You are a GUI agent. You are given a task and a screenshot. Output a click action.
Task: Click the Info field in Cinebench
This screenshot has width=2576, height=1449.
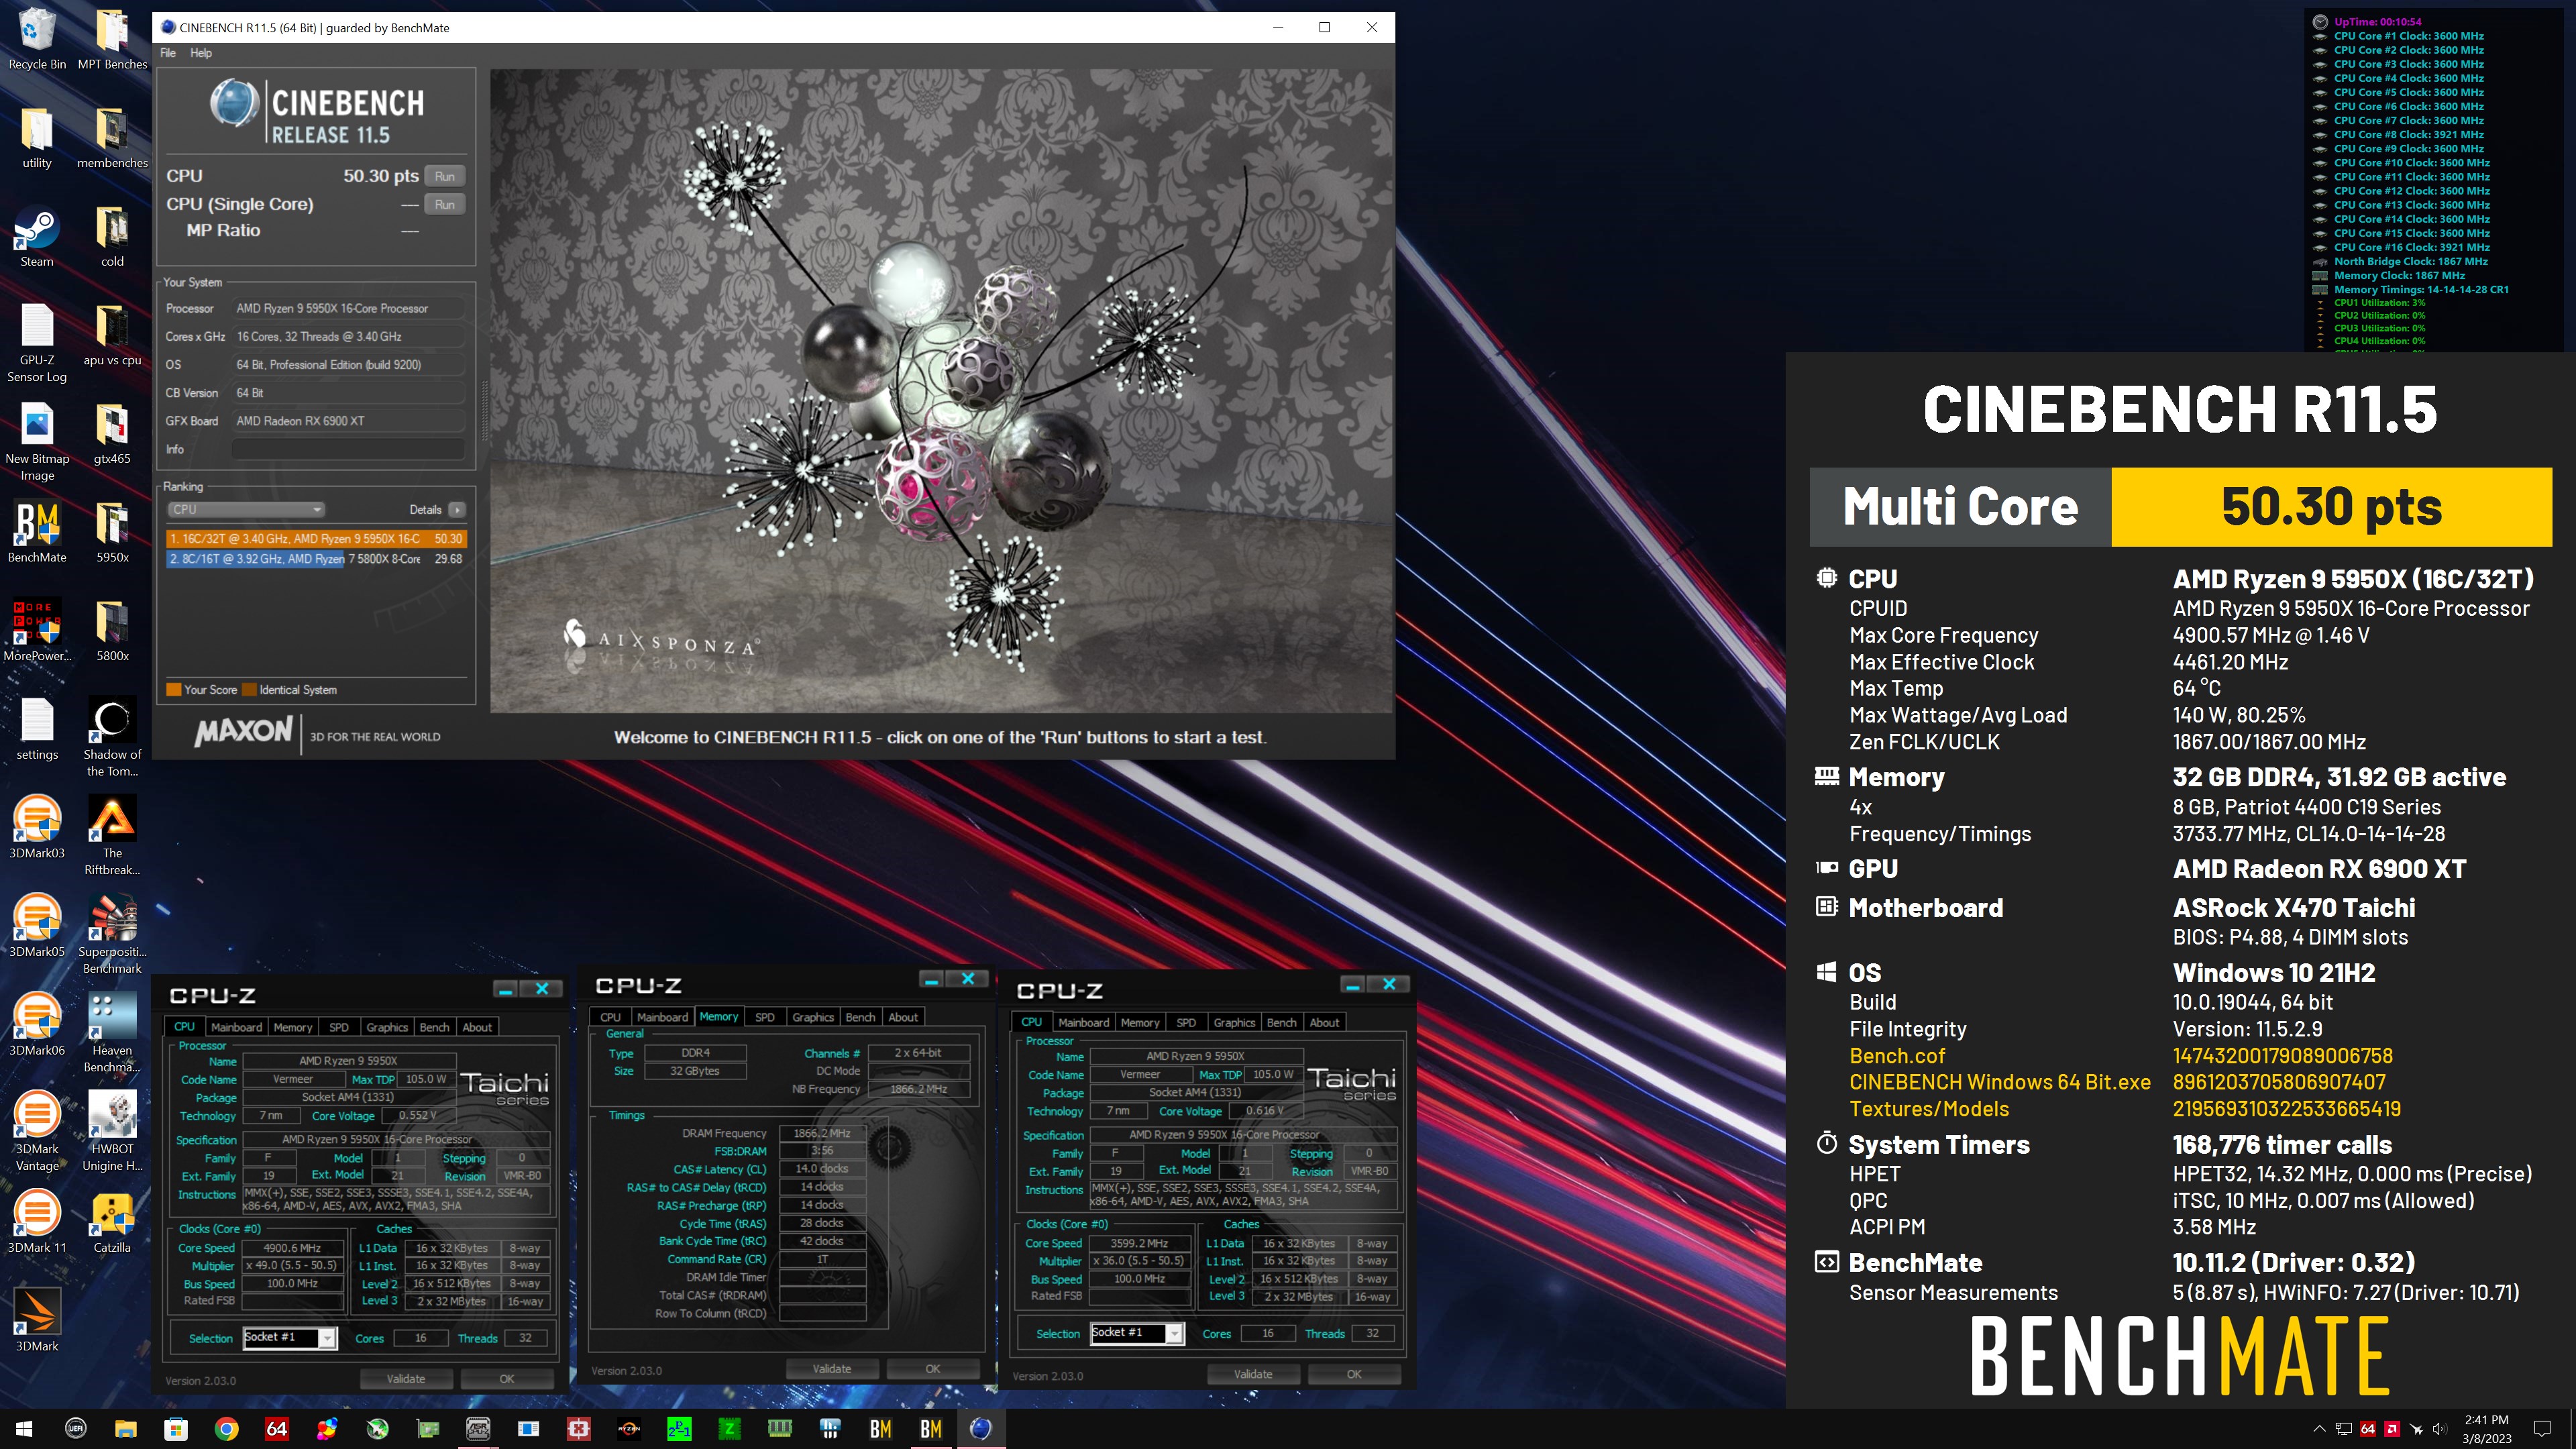[x=349, y=450]
